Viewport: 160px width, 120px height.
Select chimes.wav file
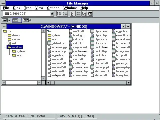click(x=78, y=75)
